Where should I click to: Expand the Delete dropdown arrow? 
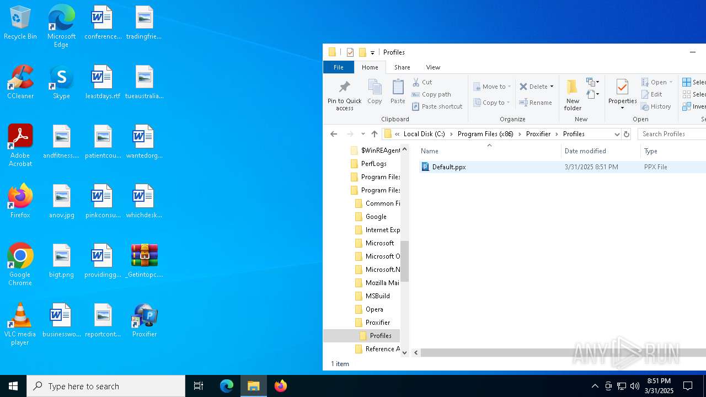[552, 87]
